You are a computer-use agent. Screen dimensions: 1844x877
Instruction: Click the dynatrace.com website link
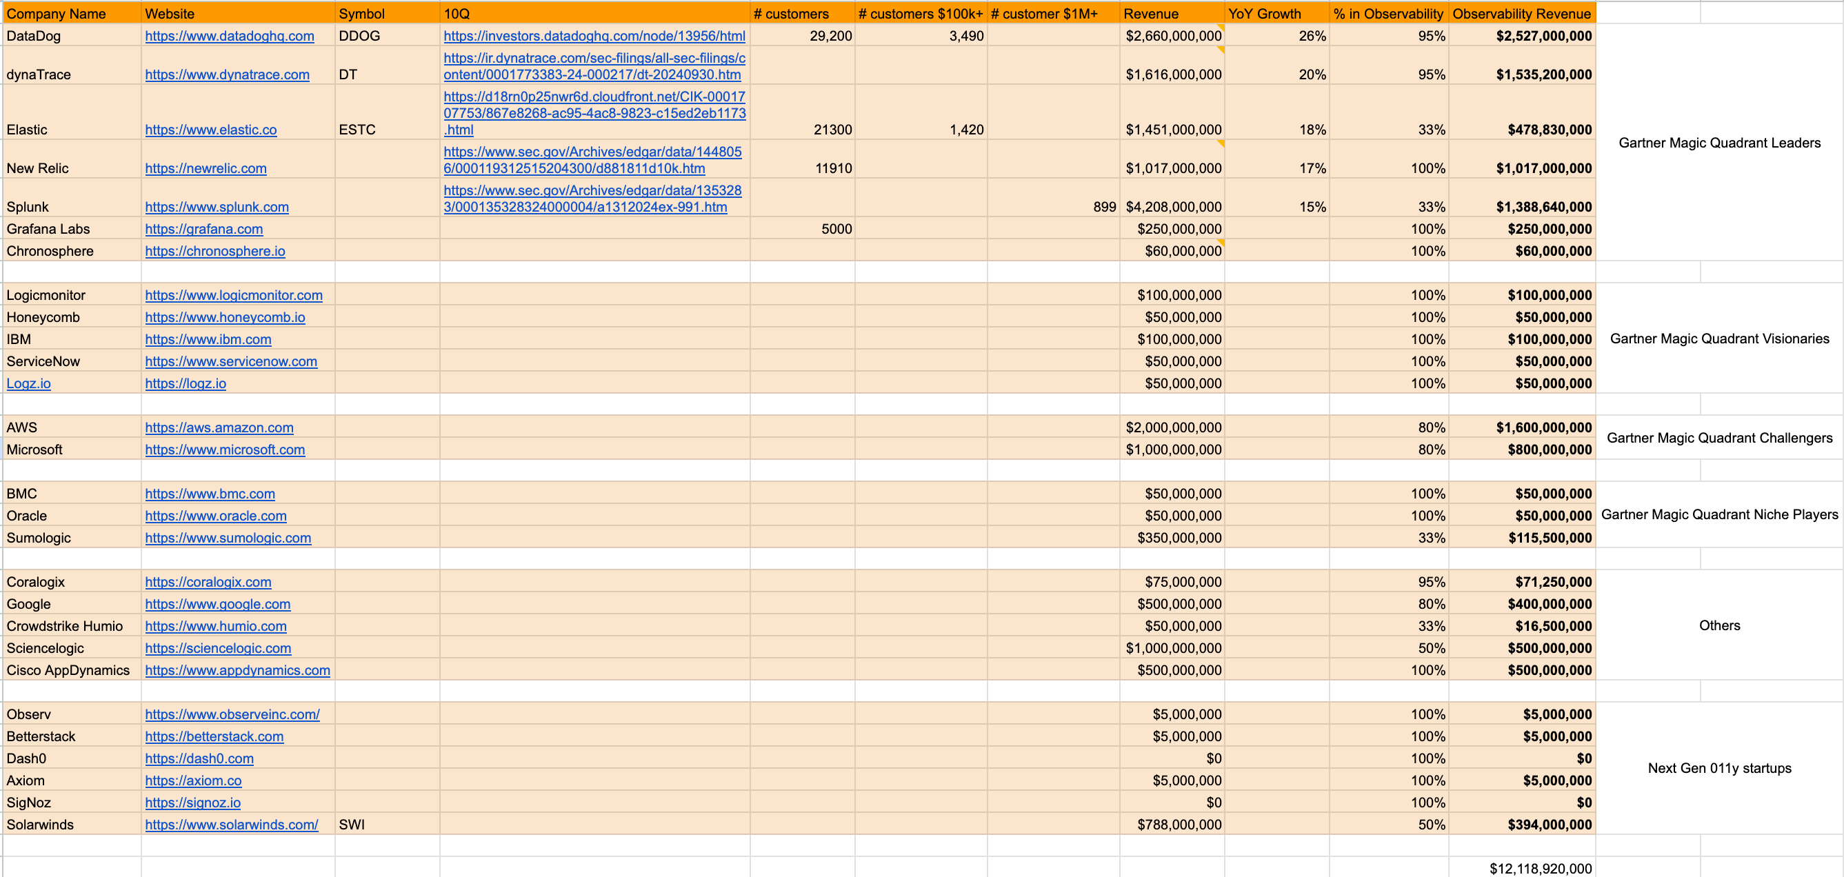tap(227, 74)
